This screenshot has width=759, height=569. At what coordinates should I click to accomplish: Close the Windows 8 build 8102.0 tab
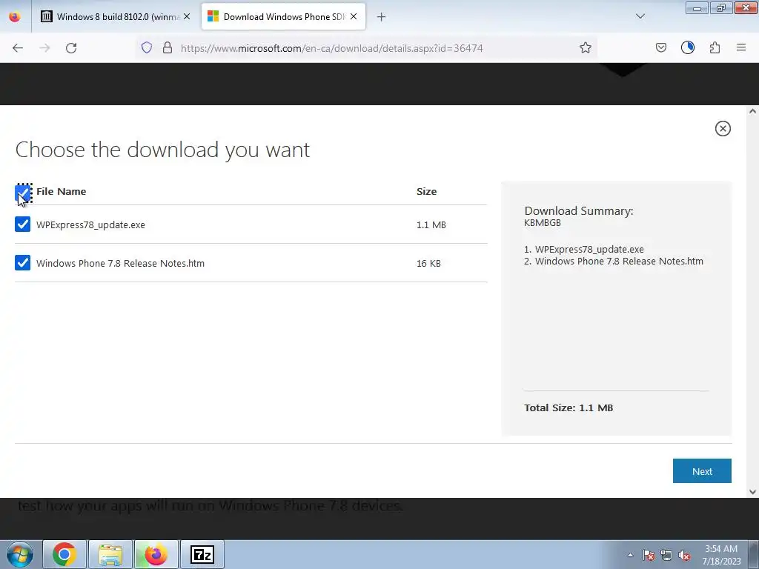(187, 16)
